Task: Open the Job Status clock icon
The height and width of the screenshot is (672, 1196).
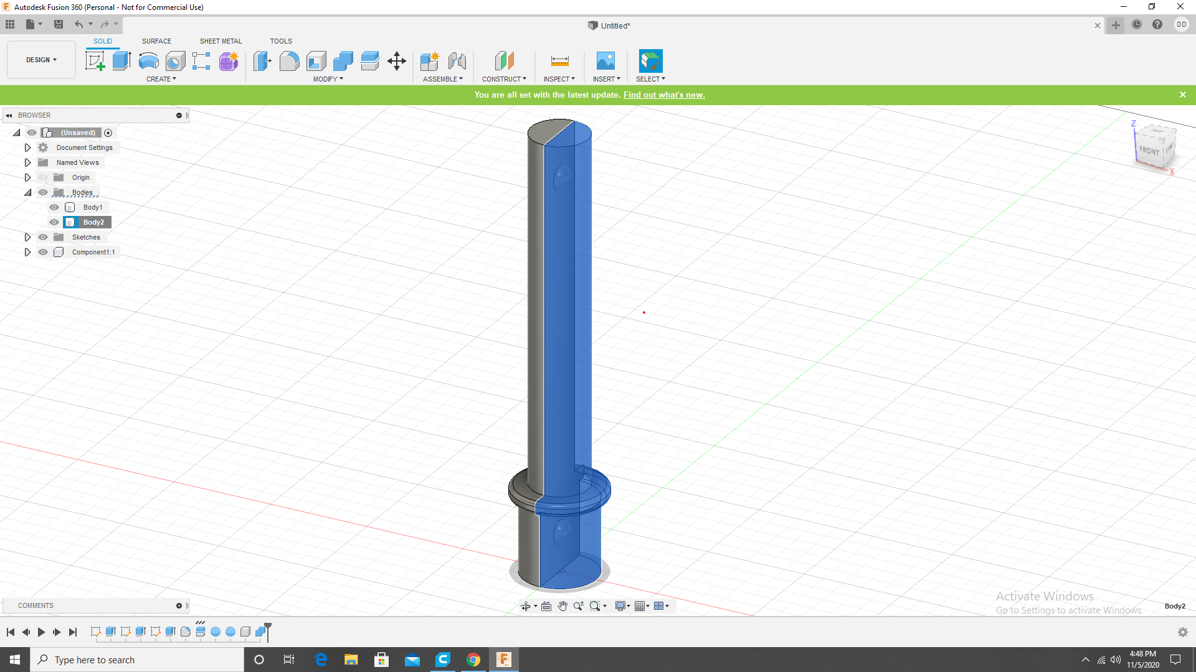Action: 1137,25
